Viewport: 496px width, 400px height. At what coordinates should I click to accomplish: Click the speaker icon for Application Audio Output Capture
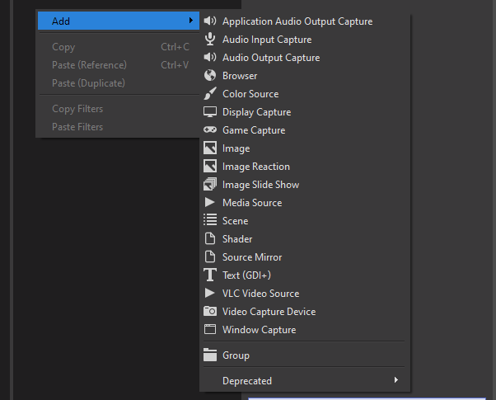[210, 21]
